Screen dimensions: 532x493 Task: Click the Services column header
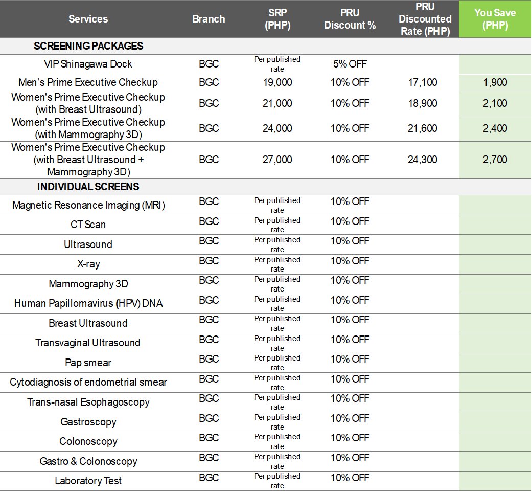coord(88,19)
